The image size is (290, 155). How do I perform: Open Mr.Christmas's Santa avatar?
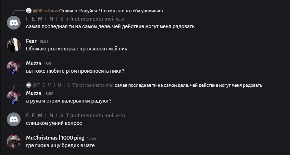[14, 142]
